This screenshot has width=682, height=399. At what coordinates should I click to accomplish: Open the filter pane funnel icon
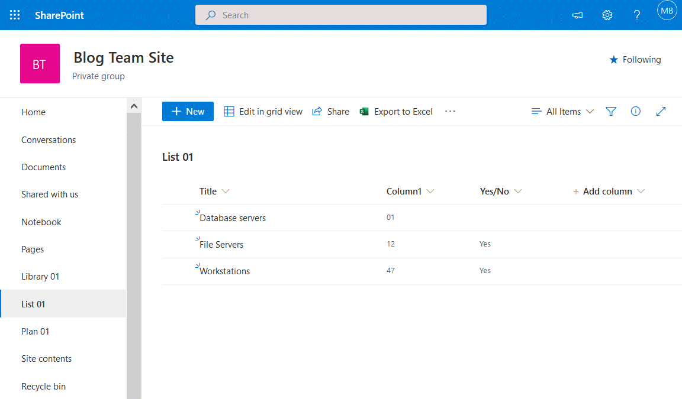[611, 111]
